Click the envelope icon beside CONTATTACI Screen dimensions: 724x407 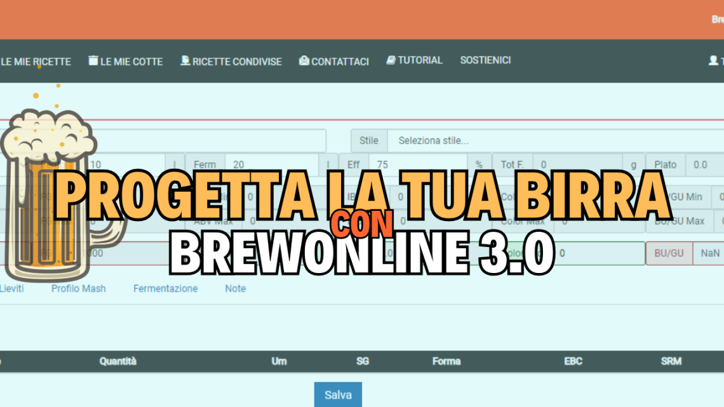pyautogui.click(x=304, y=60)
